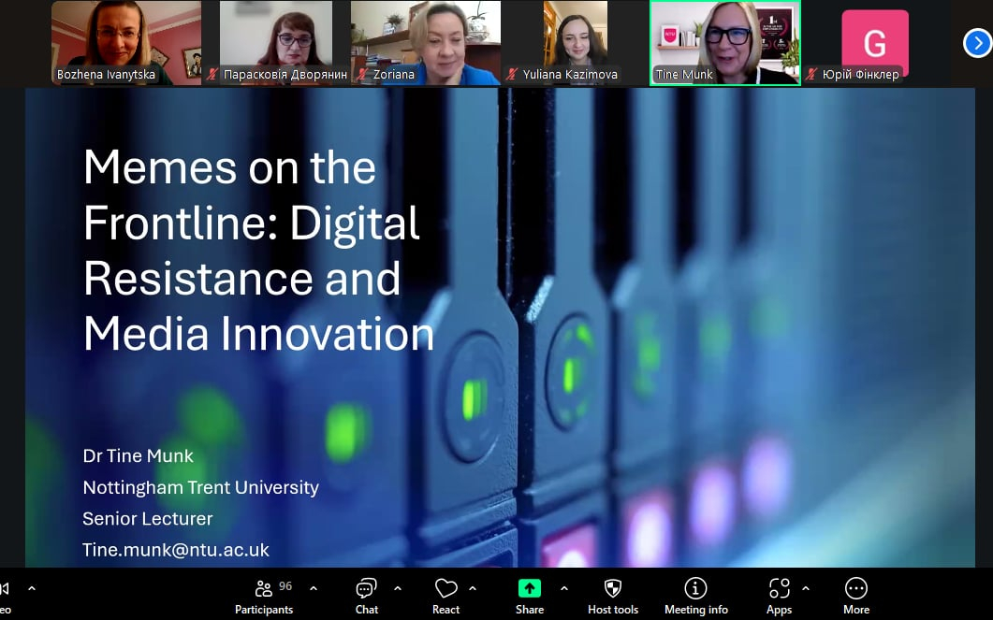Open Host tools shield icon
This screenshot has height=620, width=993.
[x=613, y=596]
